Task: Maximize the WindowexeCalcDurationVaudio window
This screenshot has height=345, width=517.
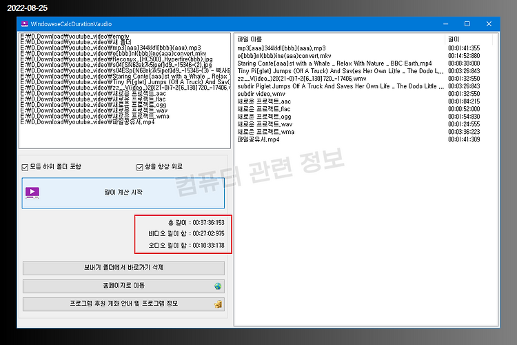Action: pos(467,23)
